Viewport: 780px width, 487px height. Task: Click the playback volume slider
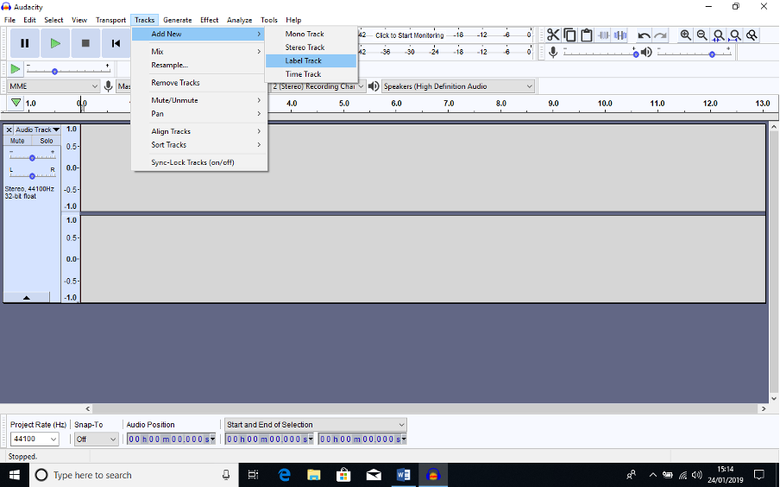click(695, 53)
